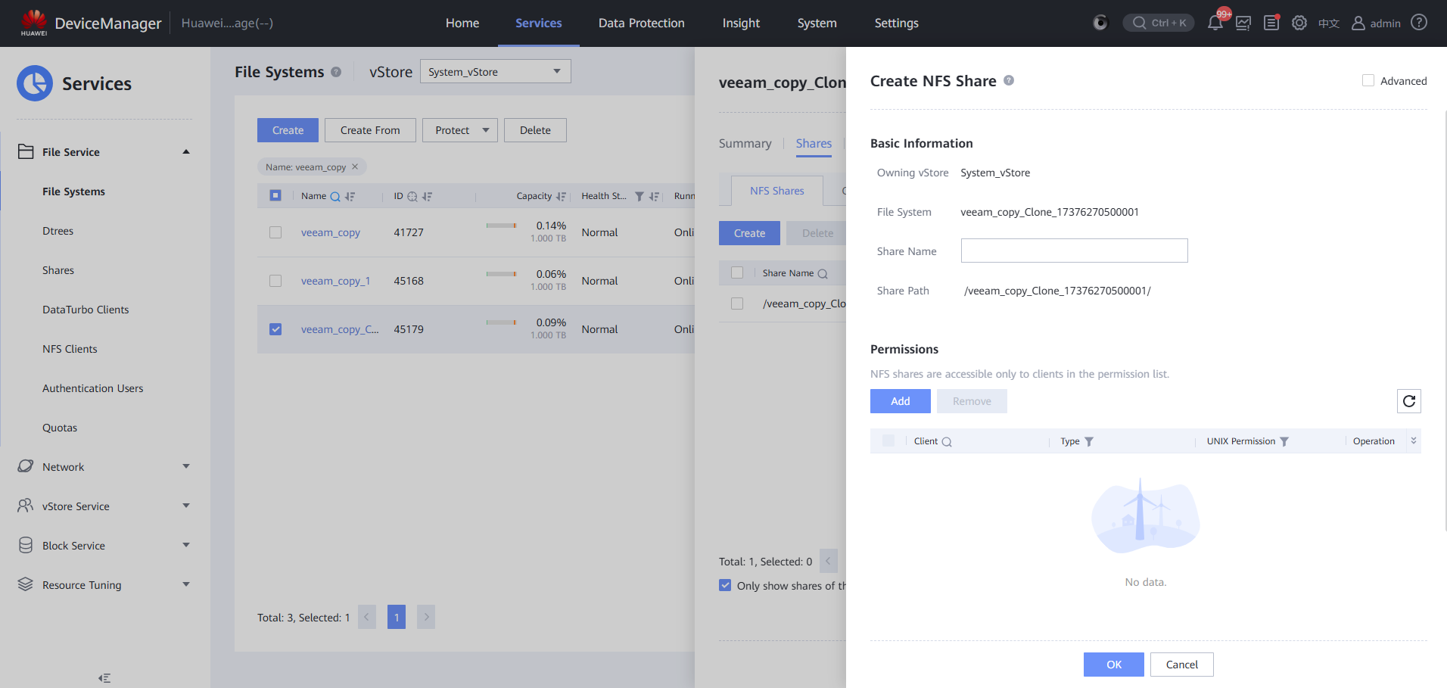
Task: Enable the Advanced checkbox
Action: coord(1368,81)
